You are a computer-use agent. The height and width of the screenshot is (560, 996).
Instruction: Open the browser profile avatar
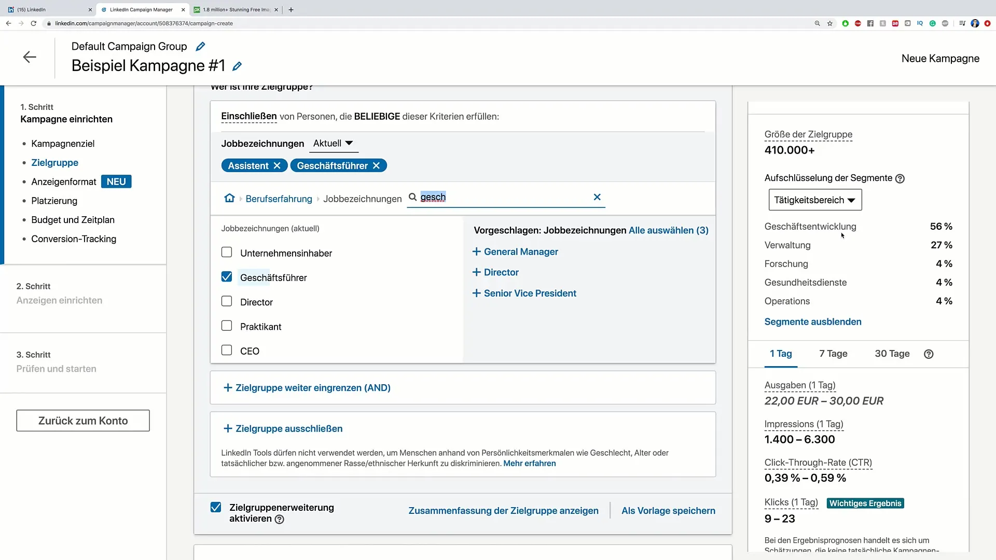point(975,23)
